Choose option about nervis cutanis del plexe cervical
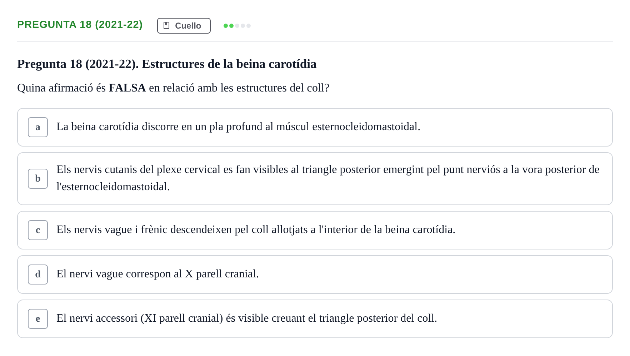The height and width of the screenshot is (356, 630). tap(315, 179)
